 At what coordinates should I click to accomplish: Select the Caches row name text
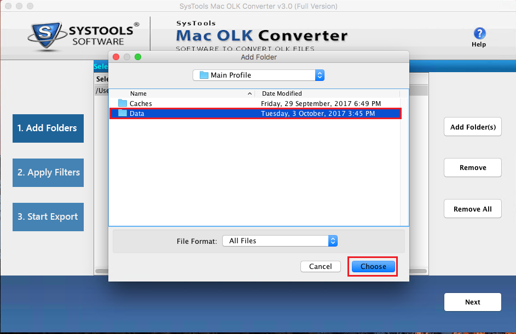point(141,103)
